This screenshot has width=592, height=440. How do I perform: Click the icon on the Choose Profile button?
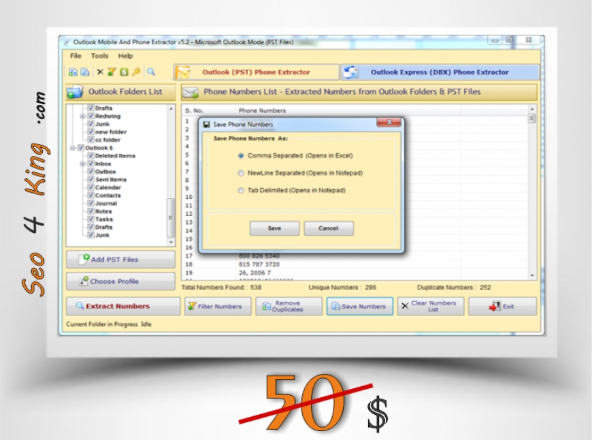[84, 281]
